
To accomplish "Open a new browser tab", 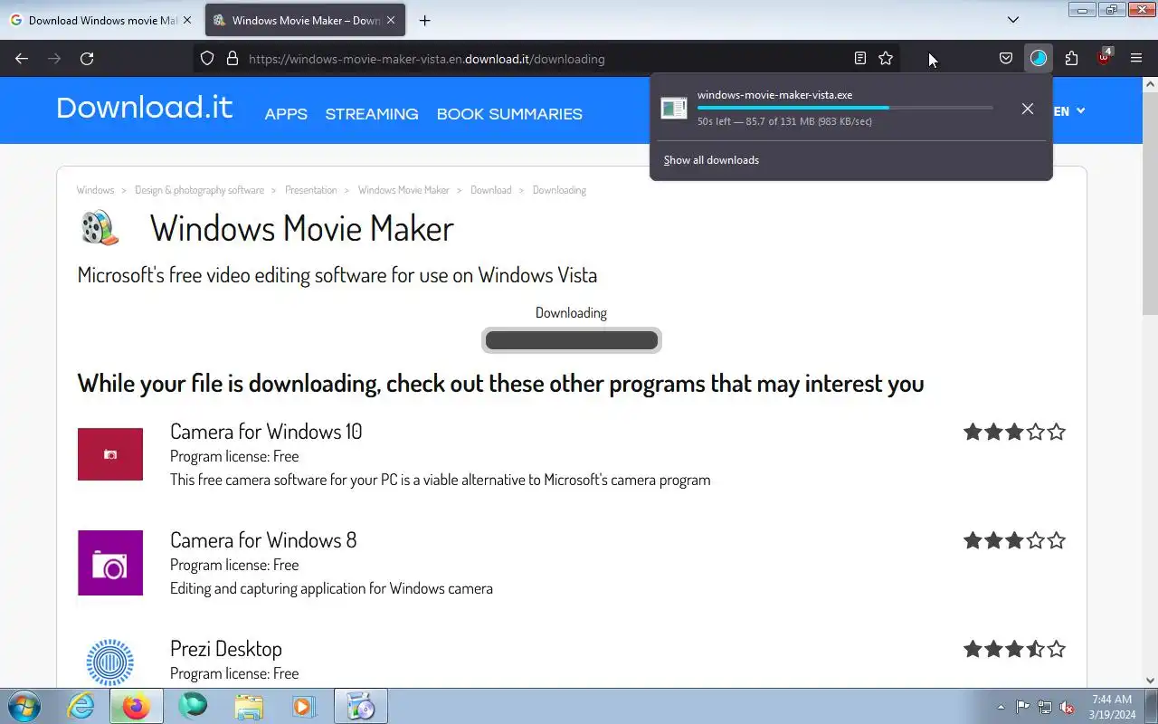I will point(424,20).
